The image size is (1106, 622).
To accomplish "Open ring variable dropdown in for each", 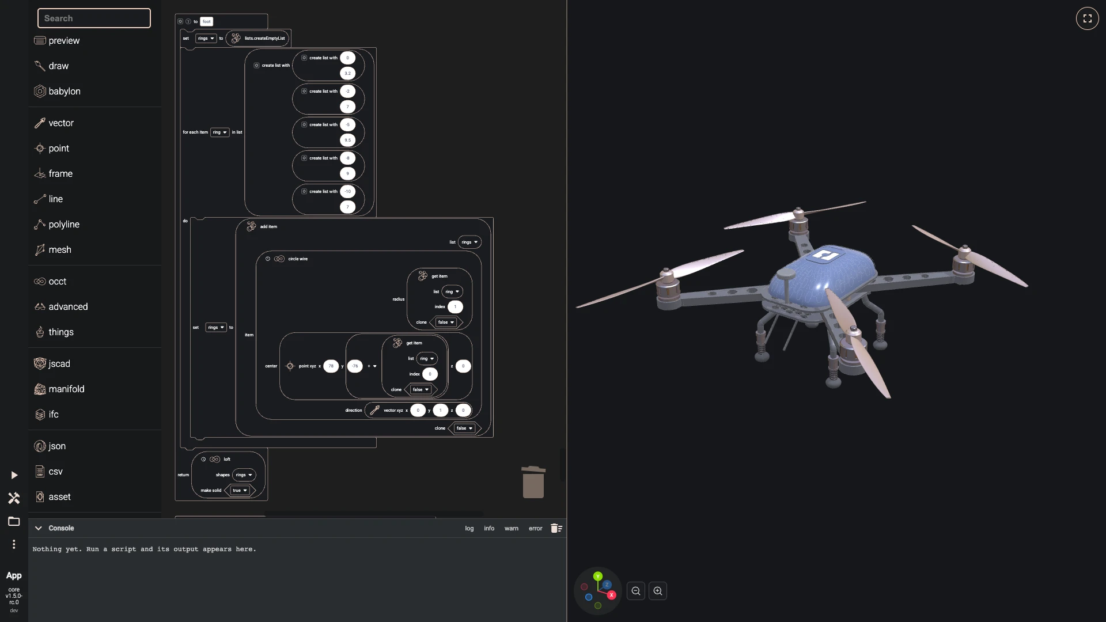I will (219, 132).
